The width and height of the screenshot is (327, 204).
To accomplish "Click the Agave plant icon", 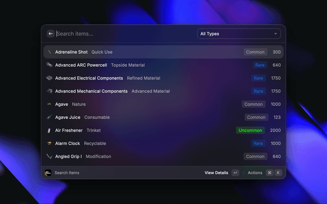I will pyautogui.click(x=50, y=104).
